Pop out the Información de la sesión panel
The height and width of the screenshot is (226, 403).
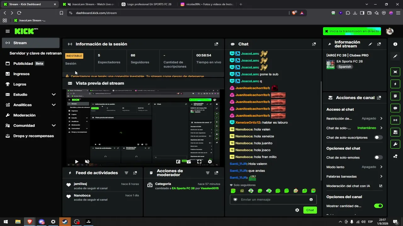tap(216, 44)
